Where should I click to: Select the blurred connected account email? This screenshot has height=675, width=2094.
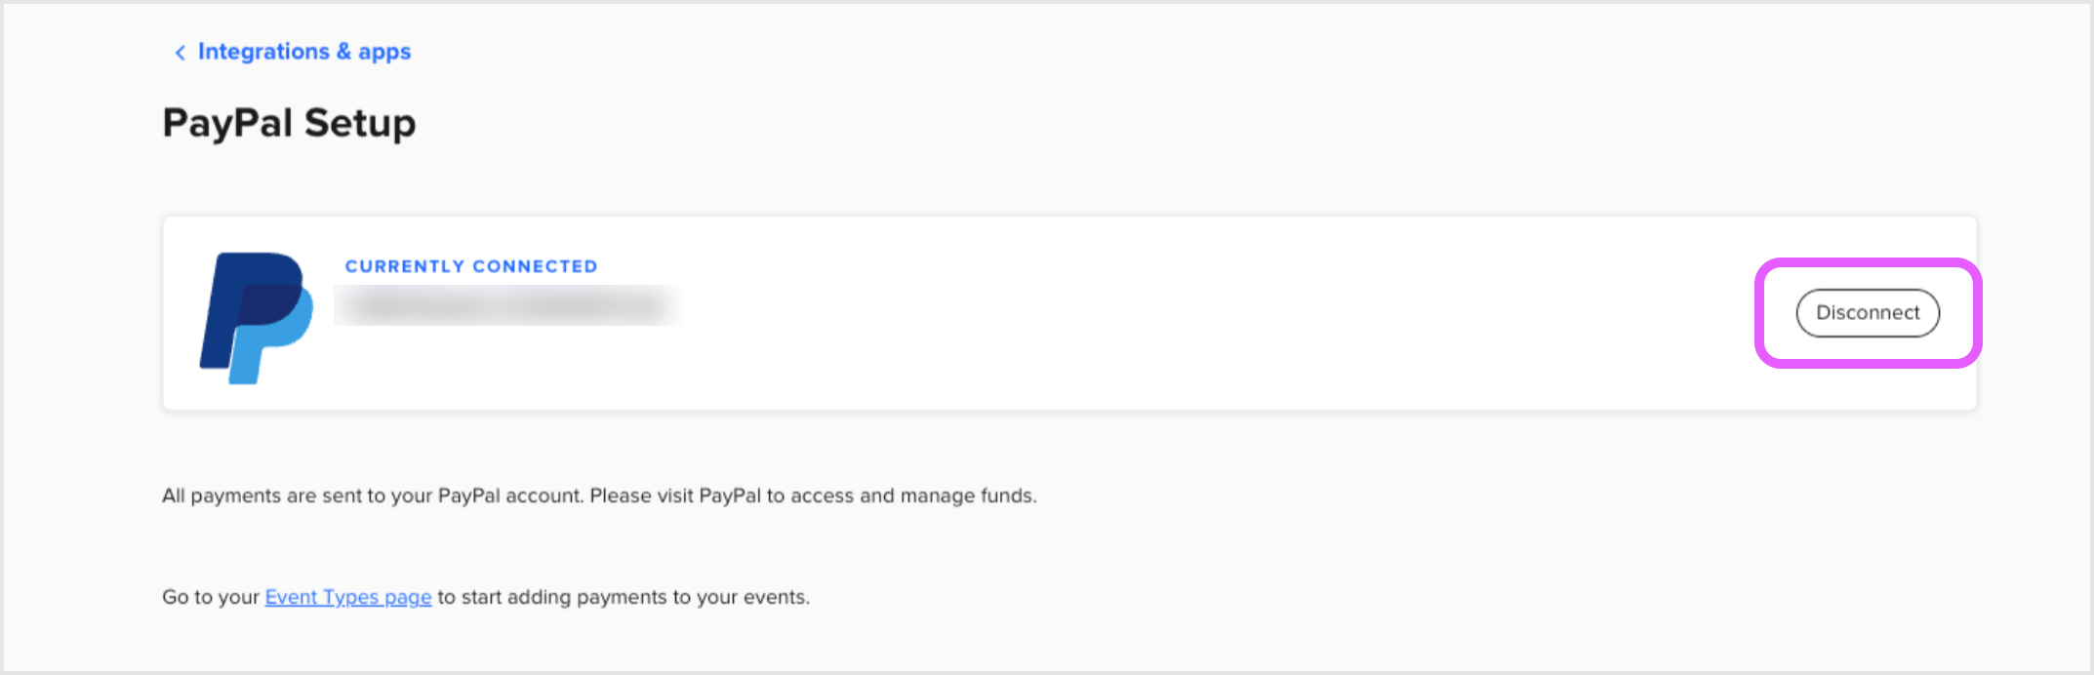[507, 306]
